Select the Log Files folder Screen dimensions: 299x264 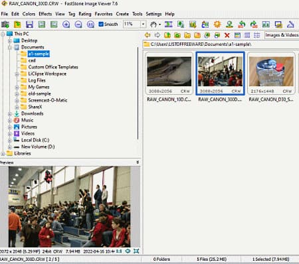coord(37,80)
